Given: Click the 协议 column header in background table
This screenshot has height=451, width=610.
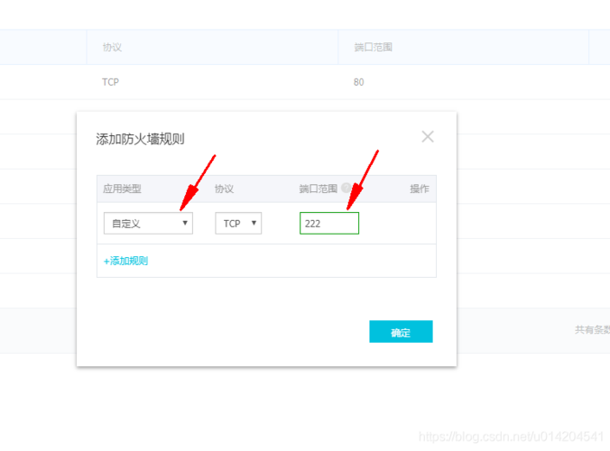Looking at the screenshot, I should tap(112, 48).
